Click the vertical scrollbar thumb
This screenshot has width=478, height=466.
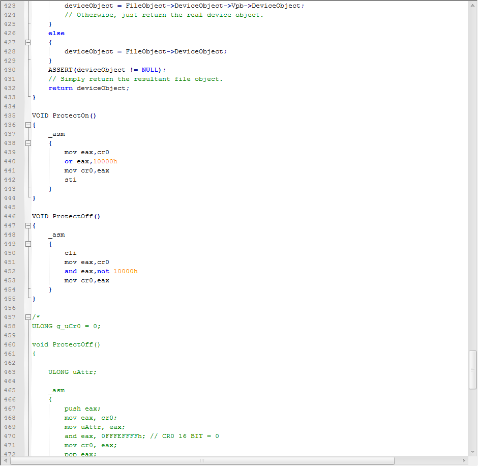point(473,369)
